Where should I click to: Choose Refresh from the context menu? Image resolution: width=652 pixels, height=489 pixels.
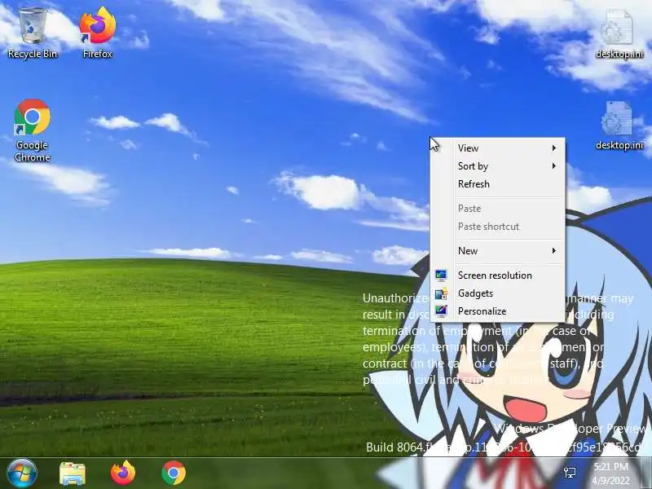pyautogui.click(x=498, y=184)
